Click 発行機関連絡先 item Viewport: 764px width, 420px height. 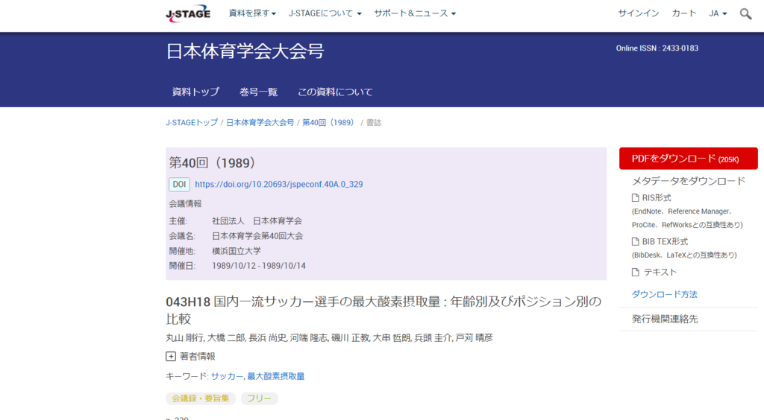[665, 319]
